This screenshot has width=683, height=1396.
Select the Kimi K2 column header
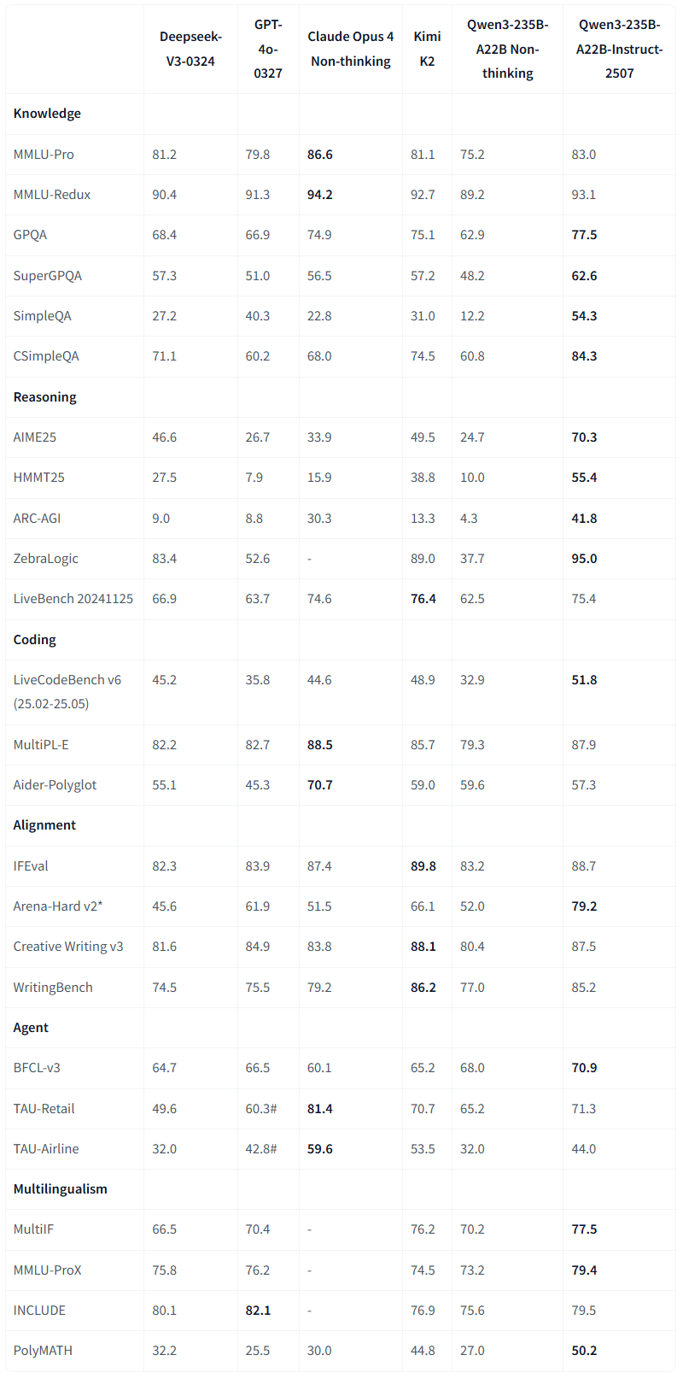pyautogui.click(x=427, y=49)
